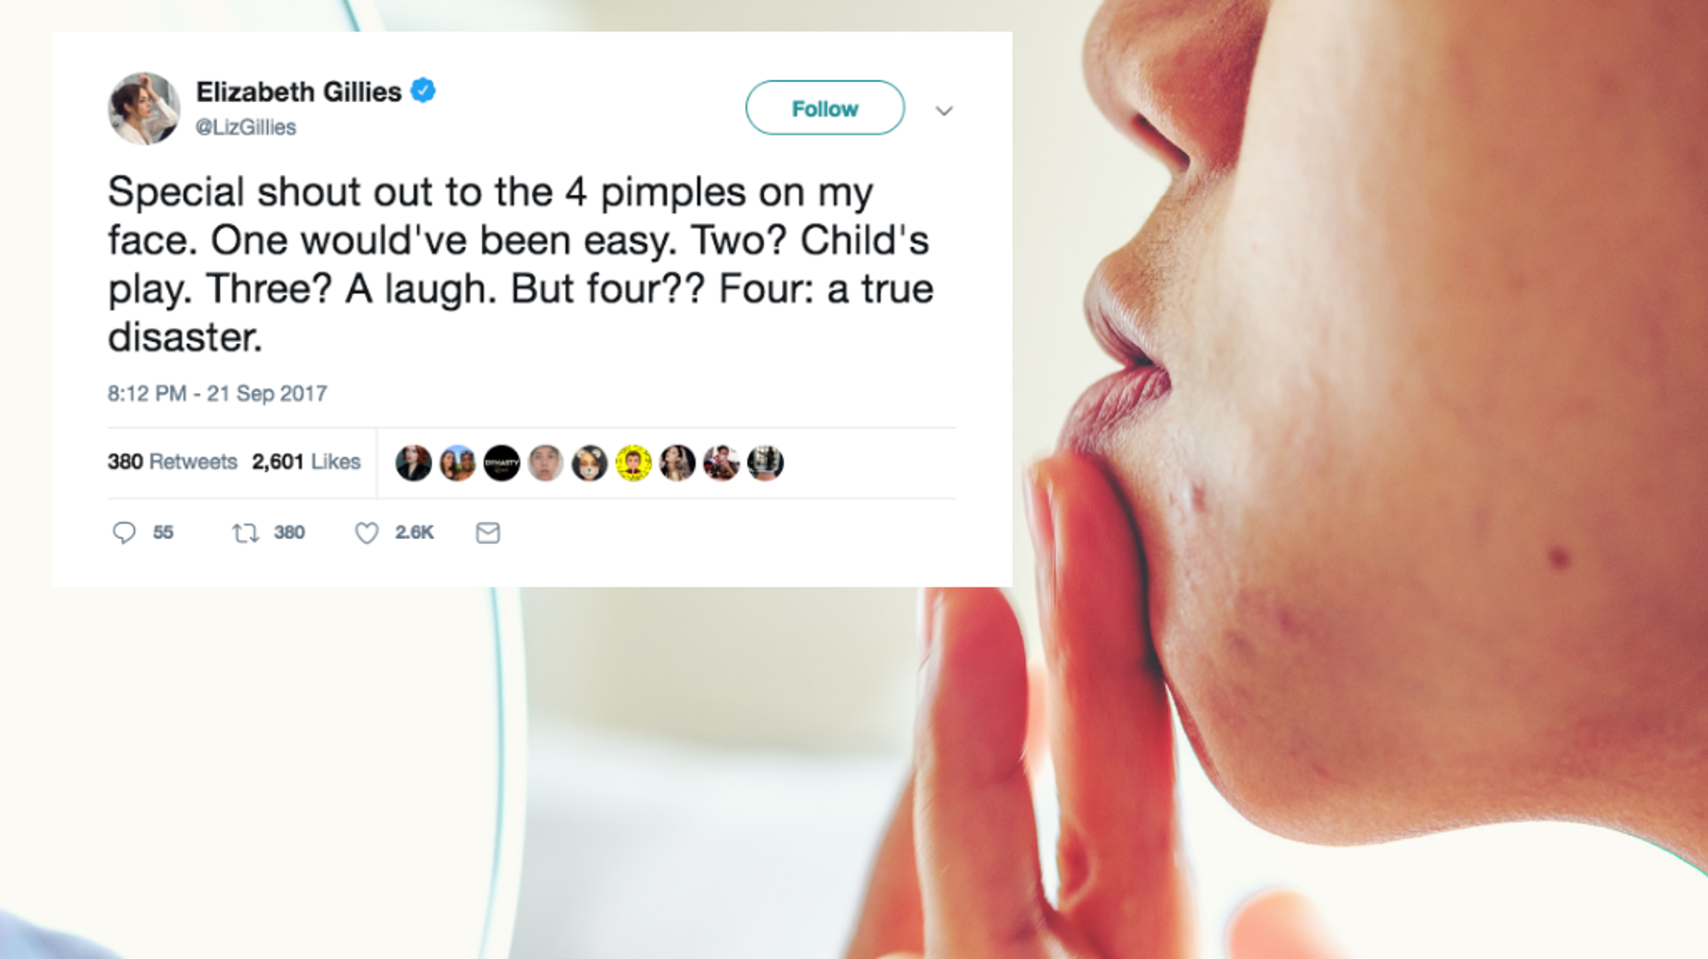The image size is (1708, 959).
Task: Expand the tweet options chevron beside Follow
Action: (x=944, y=111)
